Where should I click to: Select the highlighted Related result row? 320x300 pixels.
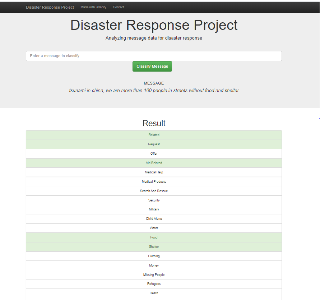point(154,135)
